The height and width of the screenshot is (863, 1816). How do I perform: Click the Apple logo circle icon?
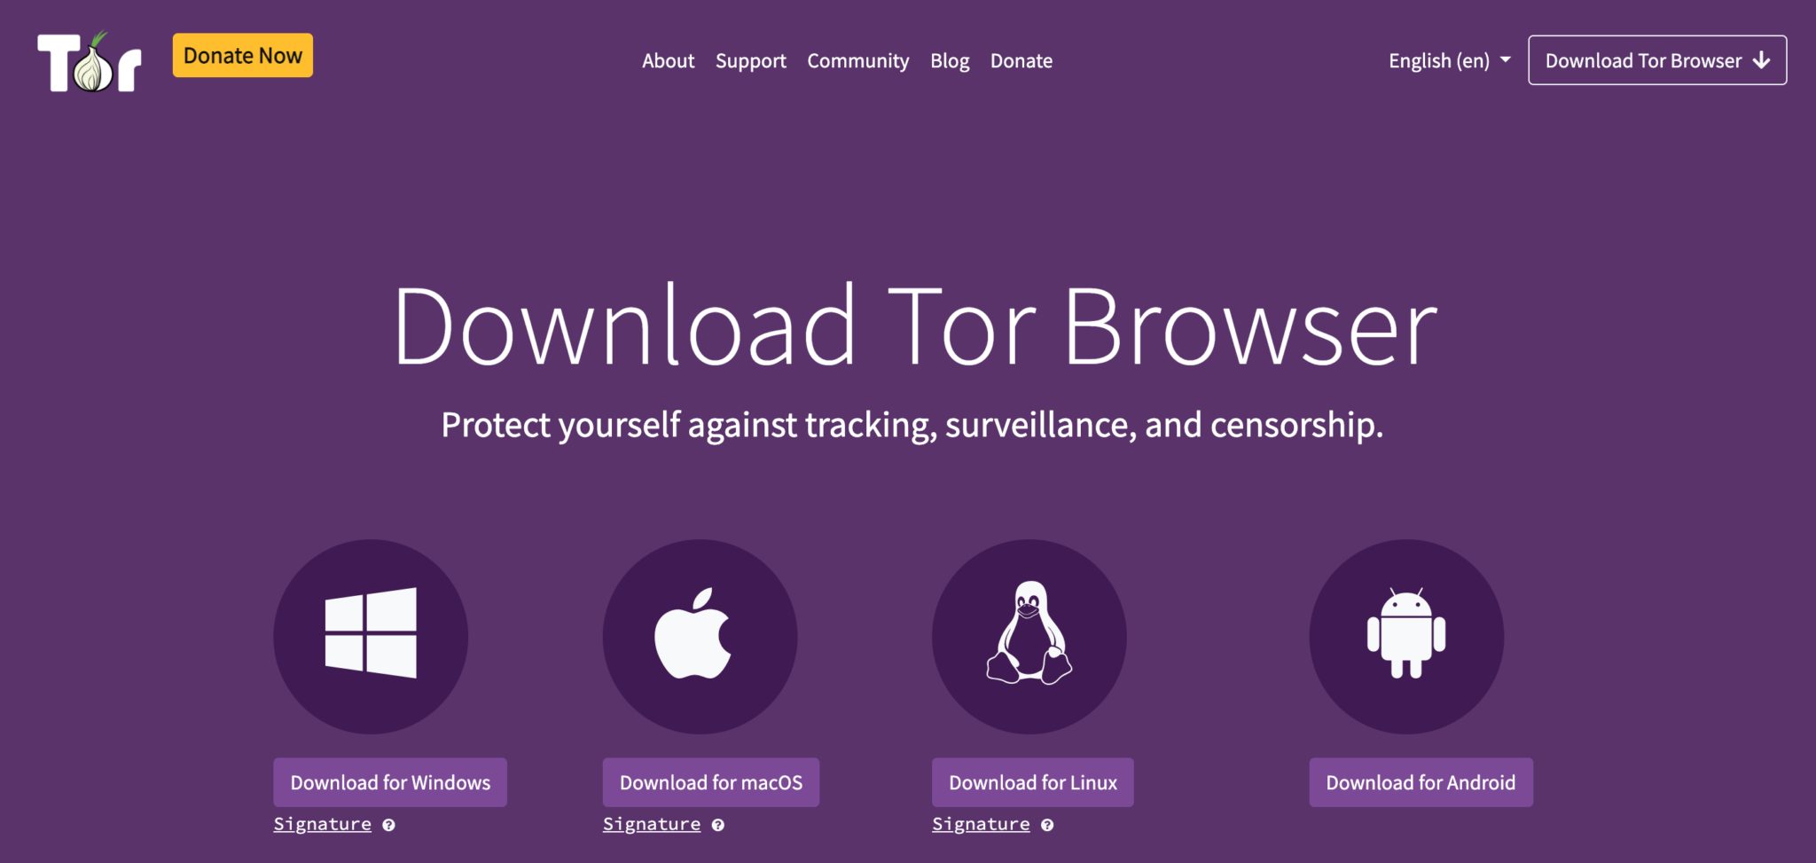point(700,636)
